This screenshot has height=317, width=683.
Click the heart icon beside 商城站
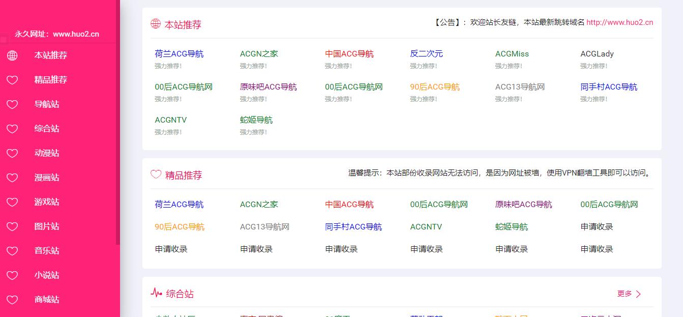12,300
